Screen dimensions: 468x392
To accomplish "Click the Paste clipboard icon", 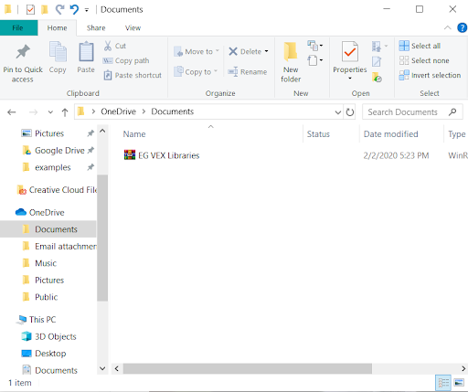I will point(86,51).
